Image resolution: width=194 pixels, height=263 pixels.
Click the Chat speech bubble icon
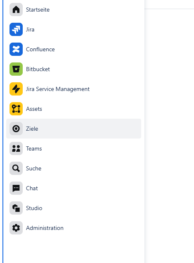16,188
